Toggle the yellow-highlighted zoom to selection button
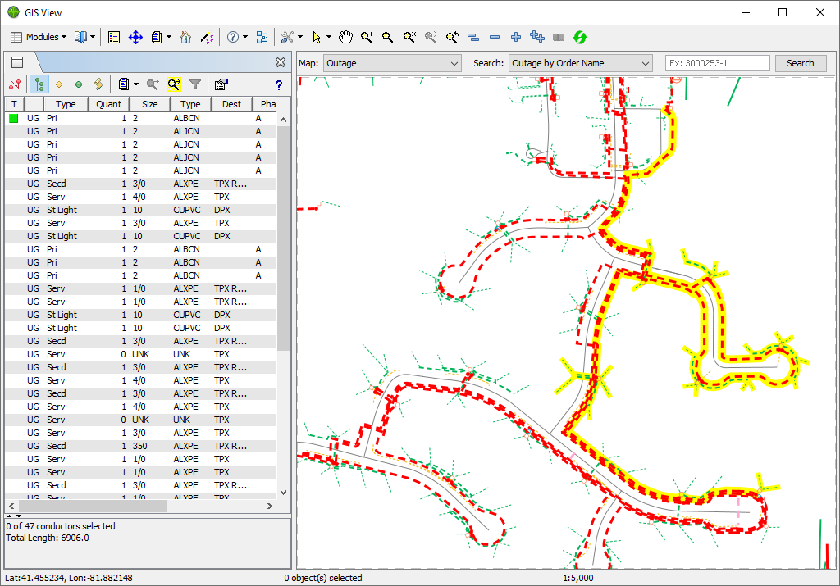 (174, 84)
